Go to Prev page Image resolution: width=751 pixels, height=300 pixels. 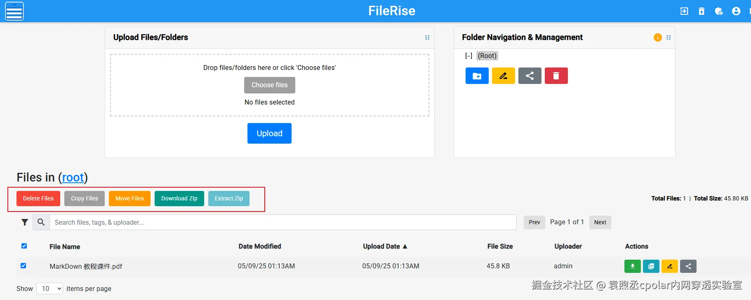[534, 222]
